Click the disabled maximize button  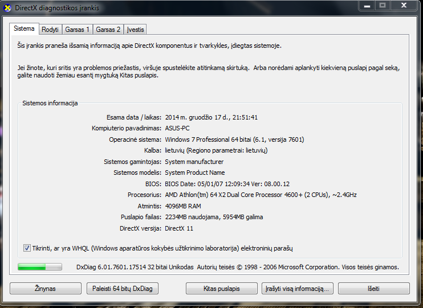[x=383, y=5]
